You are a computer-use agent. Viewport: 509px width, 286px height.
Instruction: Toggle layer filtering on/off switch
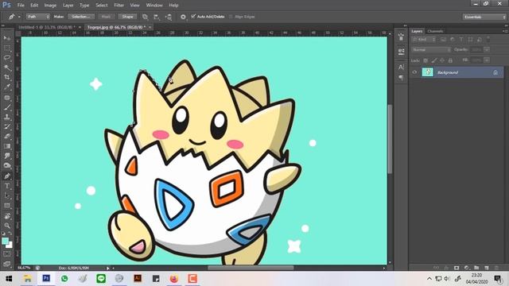(x=488, y=40)
